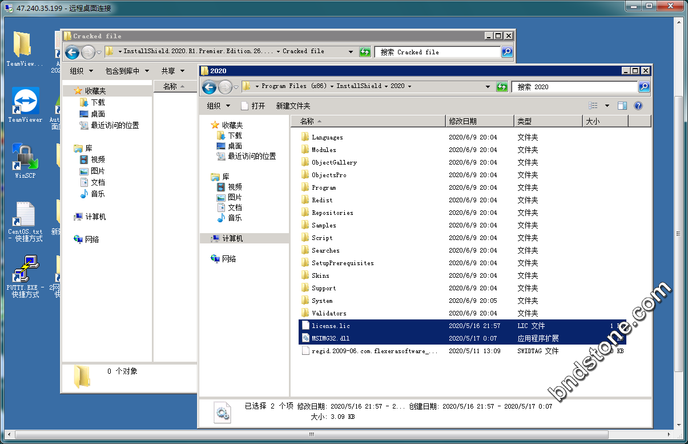
Task: Open WinSCP desktop shortcut
Action: (25, 160)
